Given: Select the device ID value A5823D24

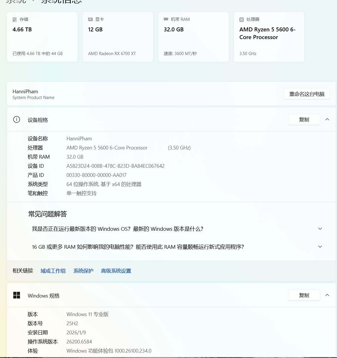Looking at the screenshot, I should [x=116, y=166].
